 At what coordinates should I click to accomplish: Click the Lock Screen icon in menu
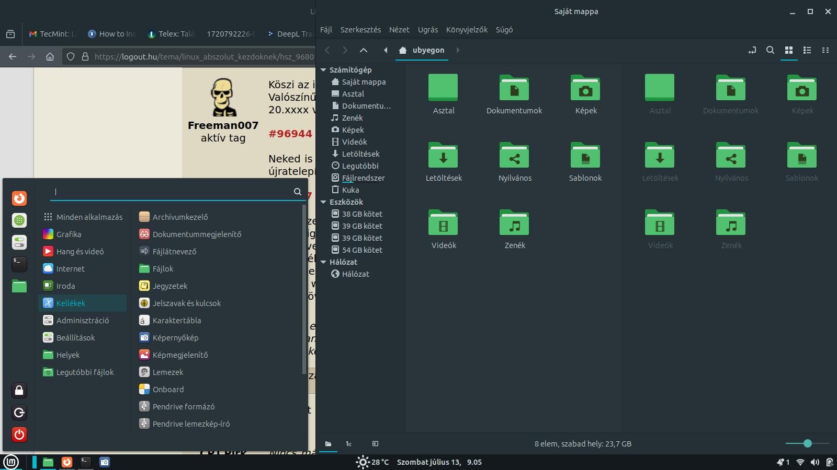[19, 391]
